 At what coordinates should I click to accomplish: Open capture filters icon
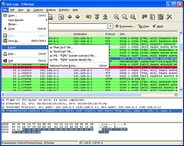(x=144, y=17)
